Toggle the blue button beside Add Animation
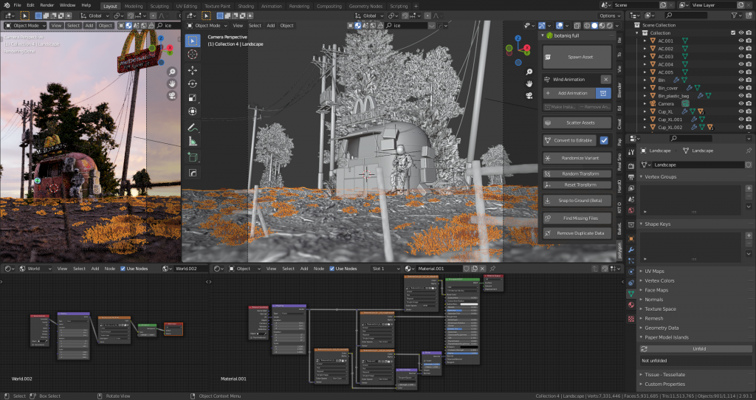This screenshot has height=400, width=756. (604, 93)
